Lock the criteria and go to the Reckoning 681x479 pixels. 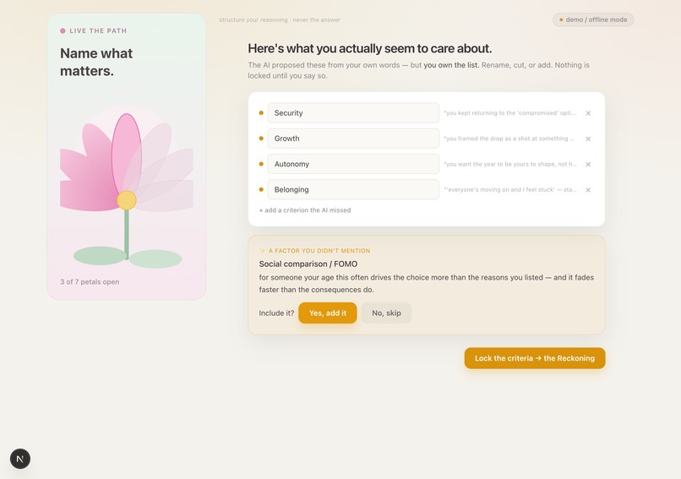click(x=535, y=358)
